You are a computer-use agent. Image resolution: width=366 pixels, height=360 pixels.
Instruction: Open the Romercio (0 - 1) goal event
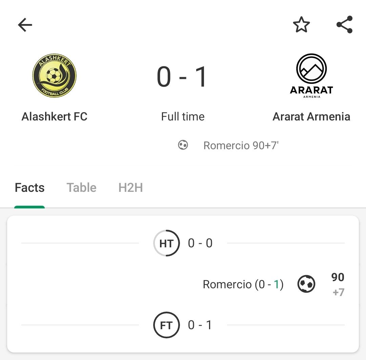[243, 285]
